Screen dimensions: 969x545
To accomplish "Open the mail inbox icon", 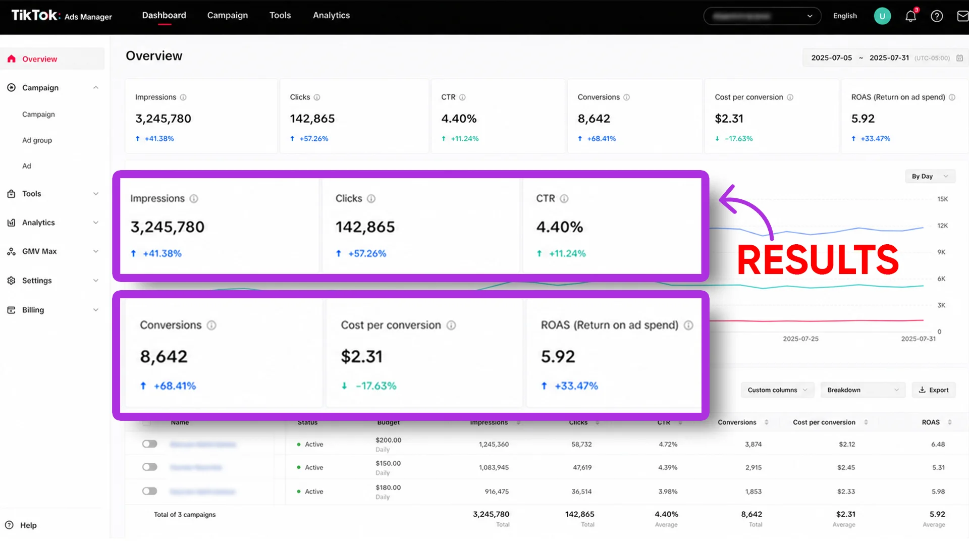I will pos(963,16).
